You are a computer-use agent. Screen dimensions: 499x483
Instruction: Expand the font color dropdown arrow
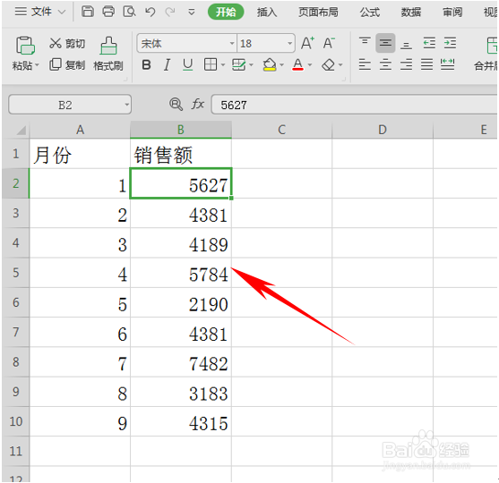tap(310, 65)
